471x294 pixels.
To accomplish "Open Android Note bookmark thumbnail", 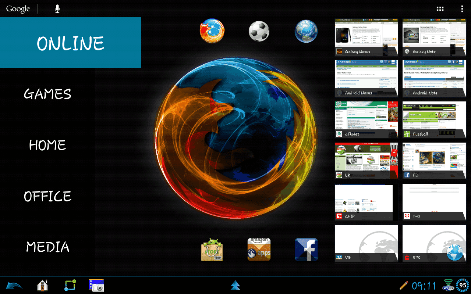I will coord(434,79).
